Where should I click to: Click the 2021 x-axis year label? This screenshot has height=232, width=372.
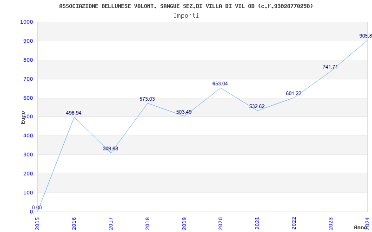coord(258,223)
